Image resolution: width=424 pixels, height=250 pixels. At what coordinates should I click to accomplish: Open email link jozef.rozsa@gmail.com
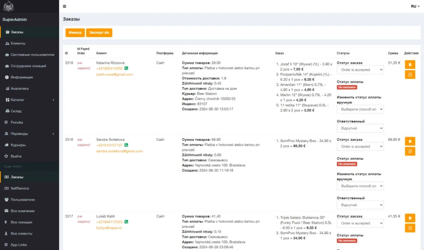pyautogui.click(x=114, y=74)
